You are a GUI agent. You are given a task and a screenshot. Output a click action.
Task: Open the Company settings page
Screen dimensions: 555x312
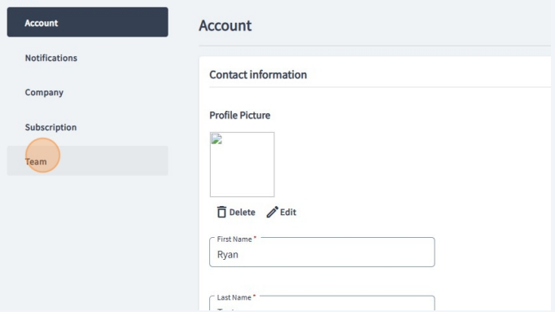click(44, 92)
